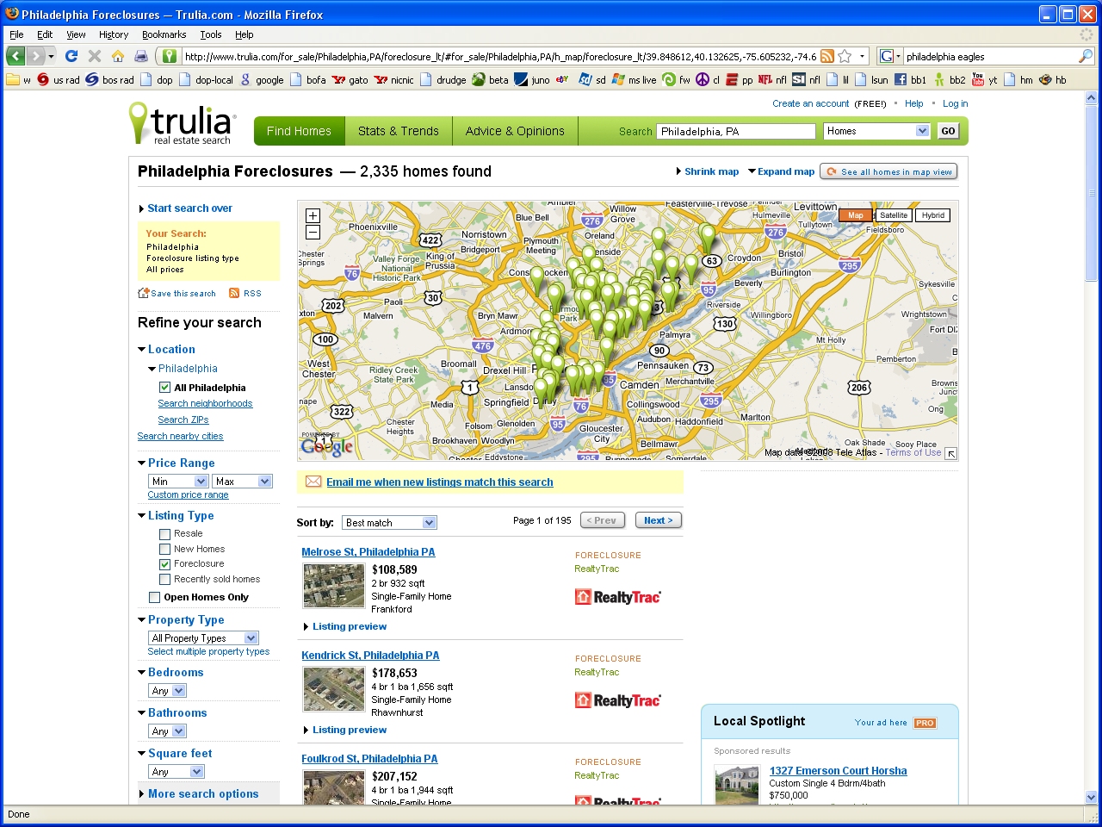Viewport: 1102px width, 827px height.
Task: Click See all homes in map view
Action: coord(888,171)
